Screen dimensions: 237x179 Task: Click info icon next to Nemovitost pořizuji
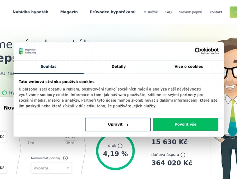point(65,158)
